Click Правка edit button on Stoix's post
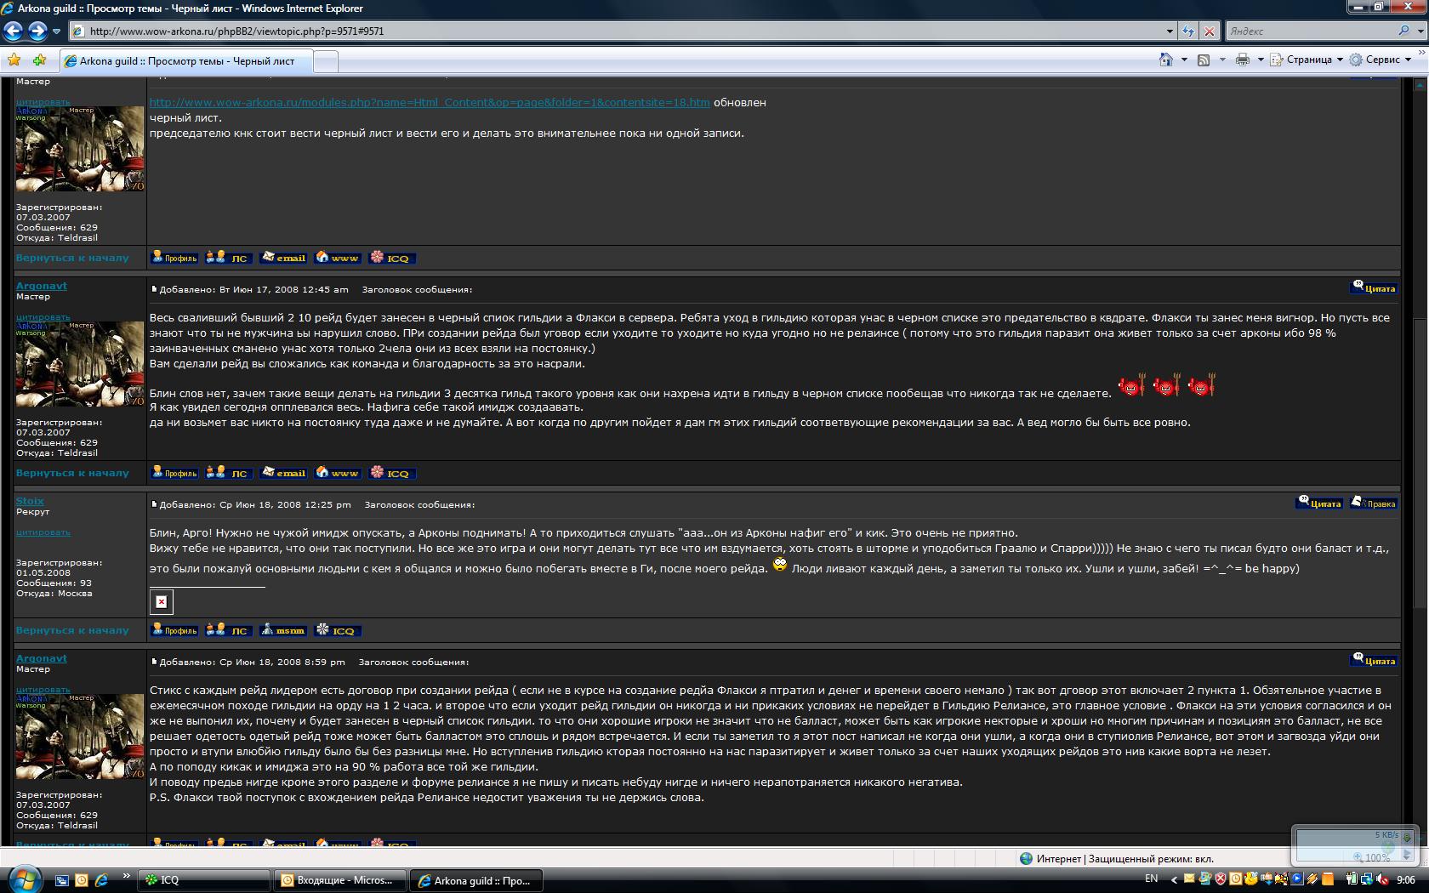Image resolution: width=1429 pixels, height=893 pixels. tap(1374, 503)
